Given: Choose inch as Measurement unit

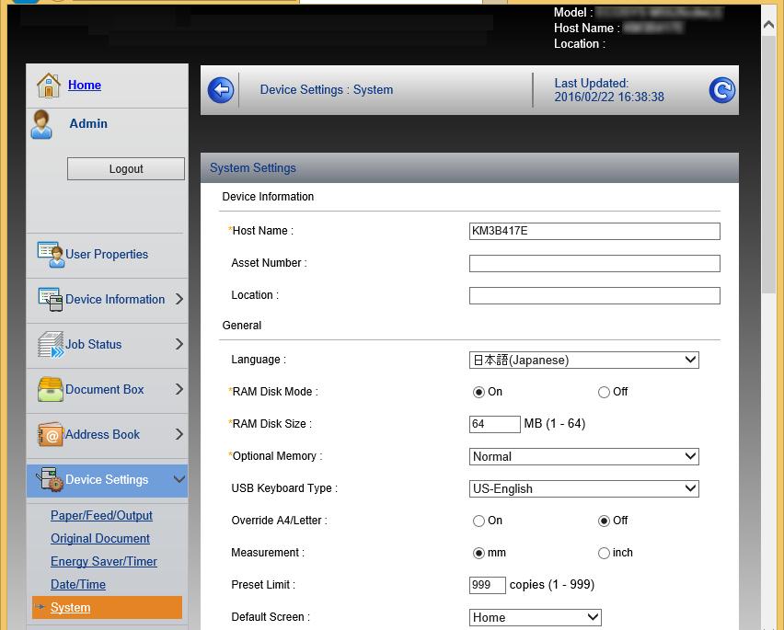Looking at the screenshot, I should tap(604, 553).
